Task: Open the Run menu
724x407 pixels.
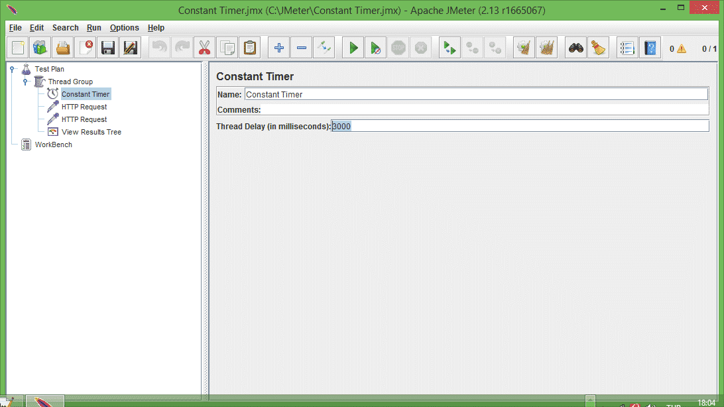Action: click(93, 28)
